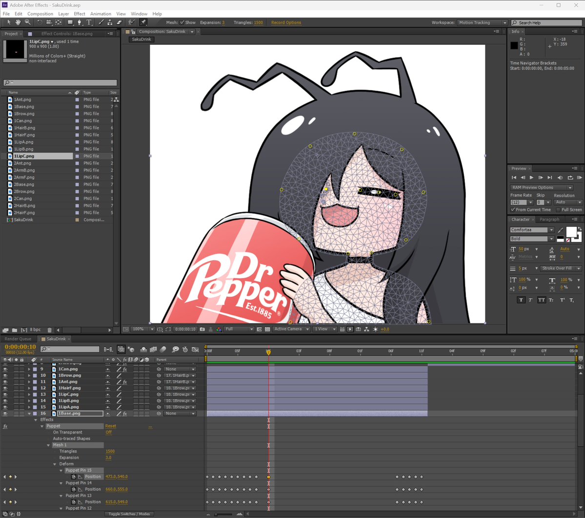Viewport: 585px width, 518px height.
Task: Open the Active Camera view dropdown
Action: [291, 329]
